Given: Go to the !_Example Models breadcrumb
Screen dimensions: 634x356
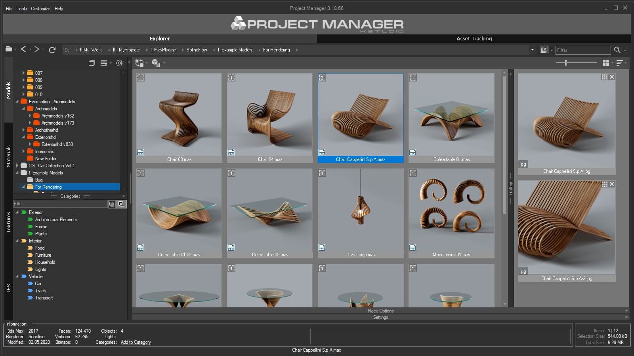Looking at the screenshot, I should point(235,50).
